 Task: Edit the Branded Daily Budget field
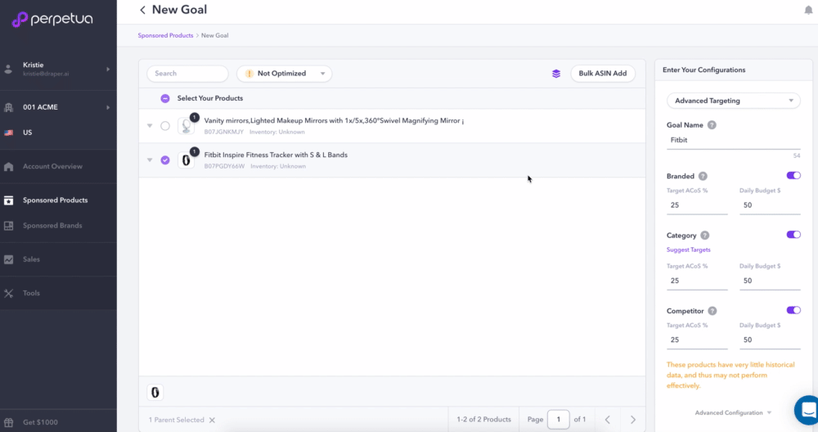tap(770, 205)
